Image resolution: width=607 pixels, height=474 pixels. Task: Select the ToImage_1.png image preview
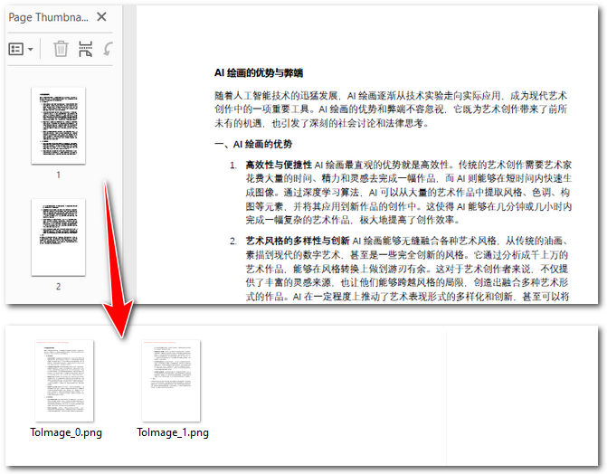172,380
